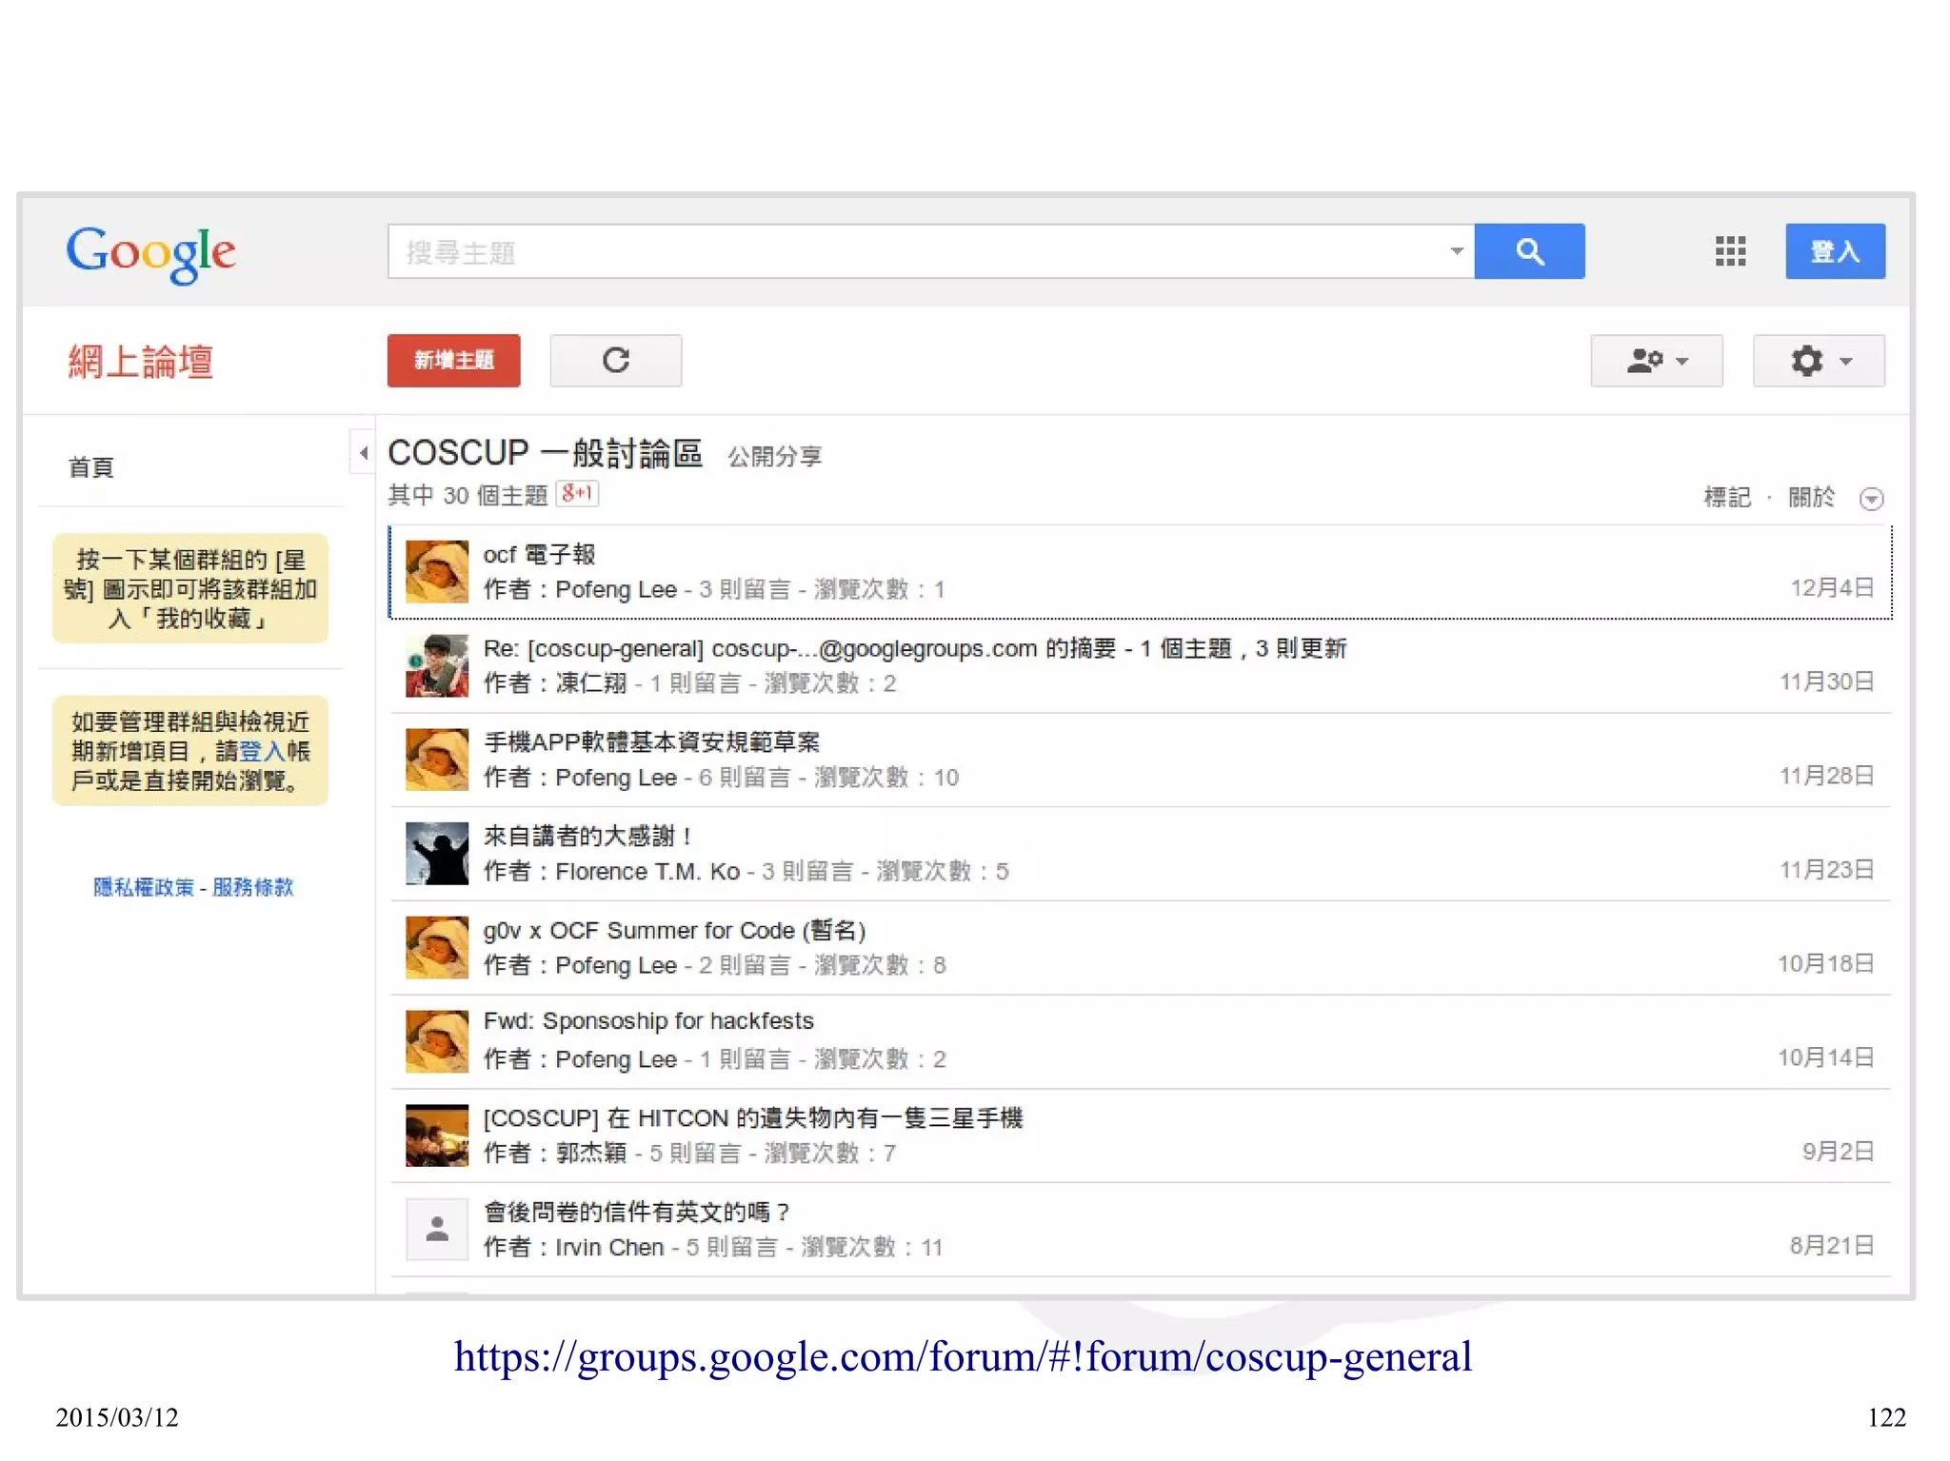Click avatar beside g0v x OCF topic
This screenshot has height=1461, width=1950.
pyautogui.click(x=437, y=947)
